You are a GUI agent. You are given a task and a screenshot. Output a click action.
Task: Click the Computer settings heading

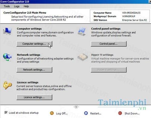point(29,29)
